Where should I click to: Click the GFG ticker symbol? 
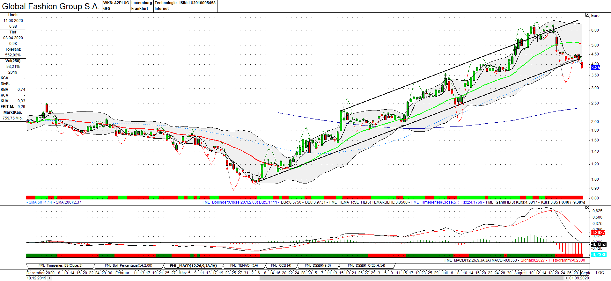107,9
